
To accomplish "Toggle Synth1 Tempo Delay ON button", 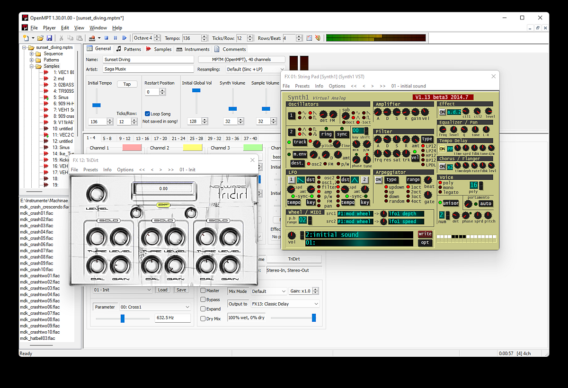I will [x=442, y=149].
